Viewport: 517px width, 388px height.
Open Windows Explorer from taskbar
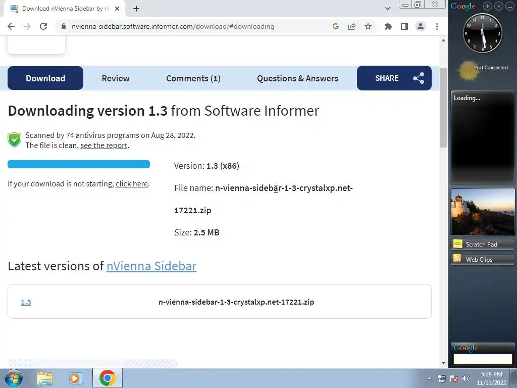coord(45,378)
